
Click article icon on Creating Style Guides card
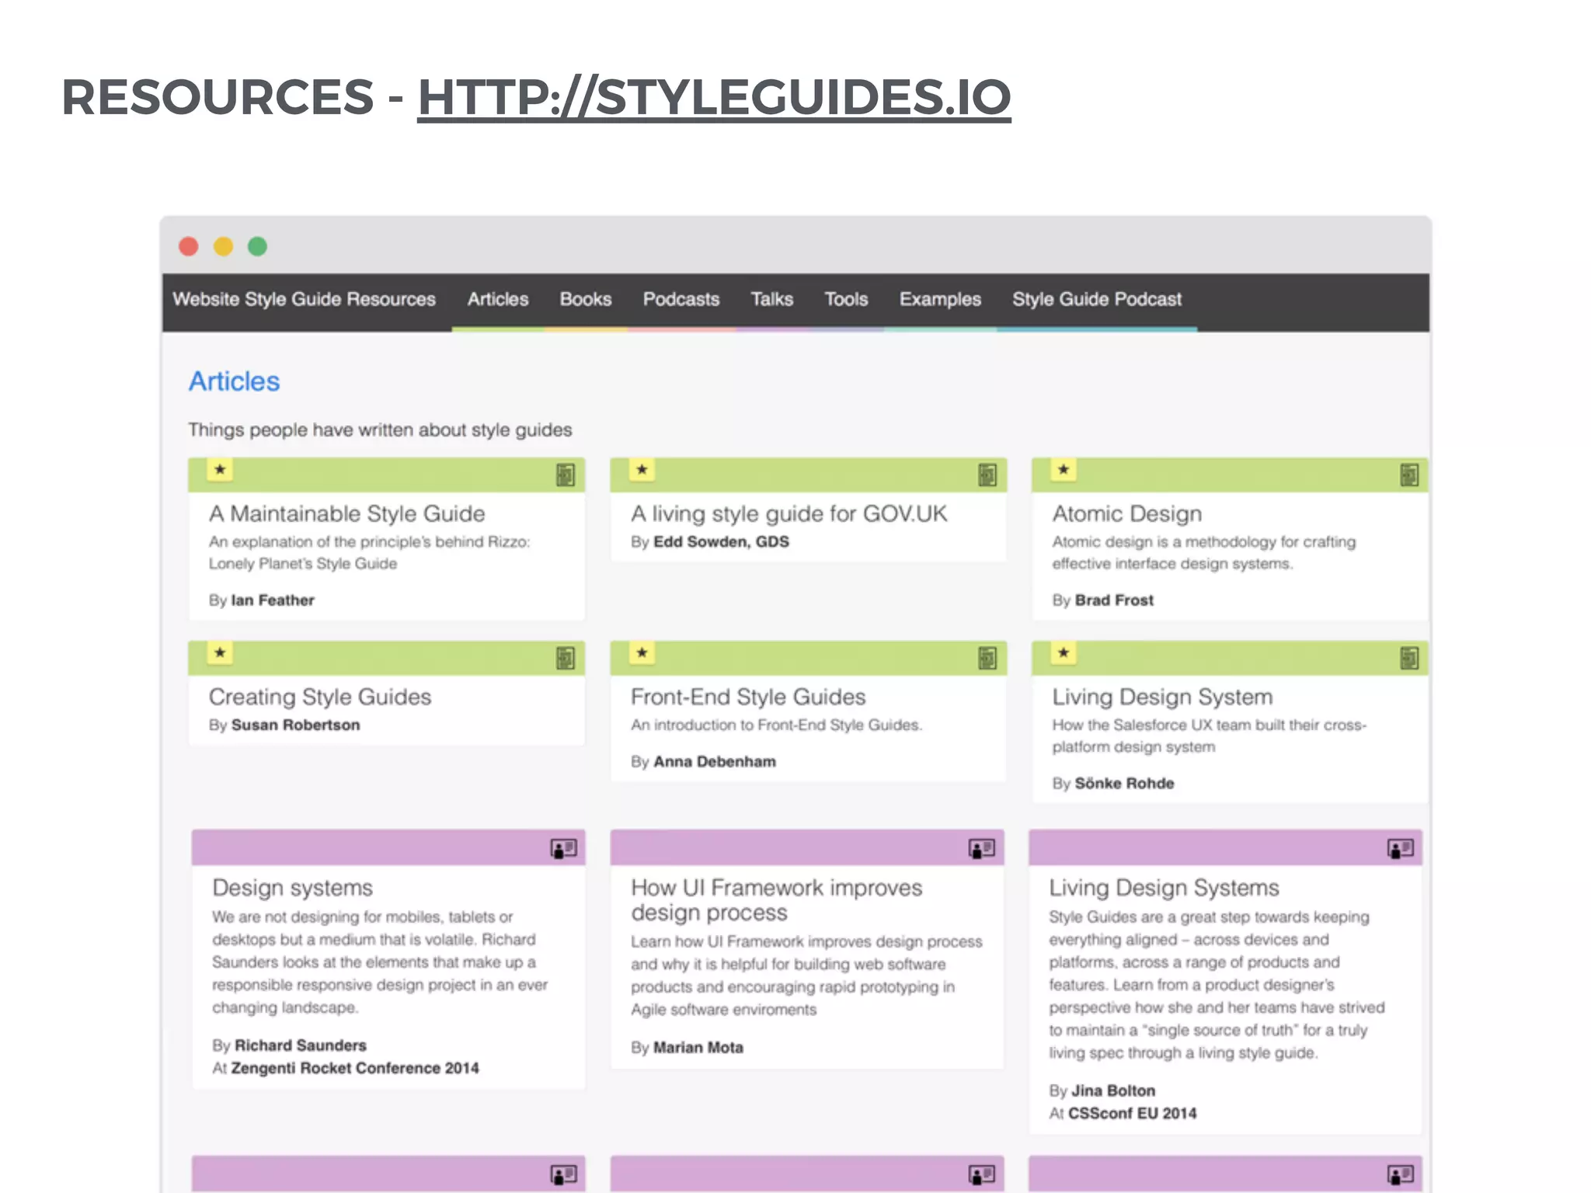point(566,658)
